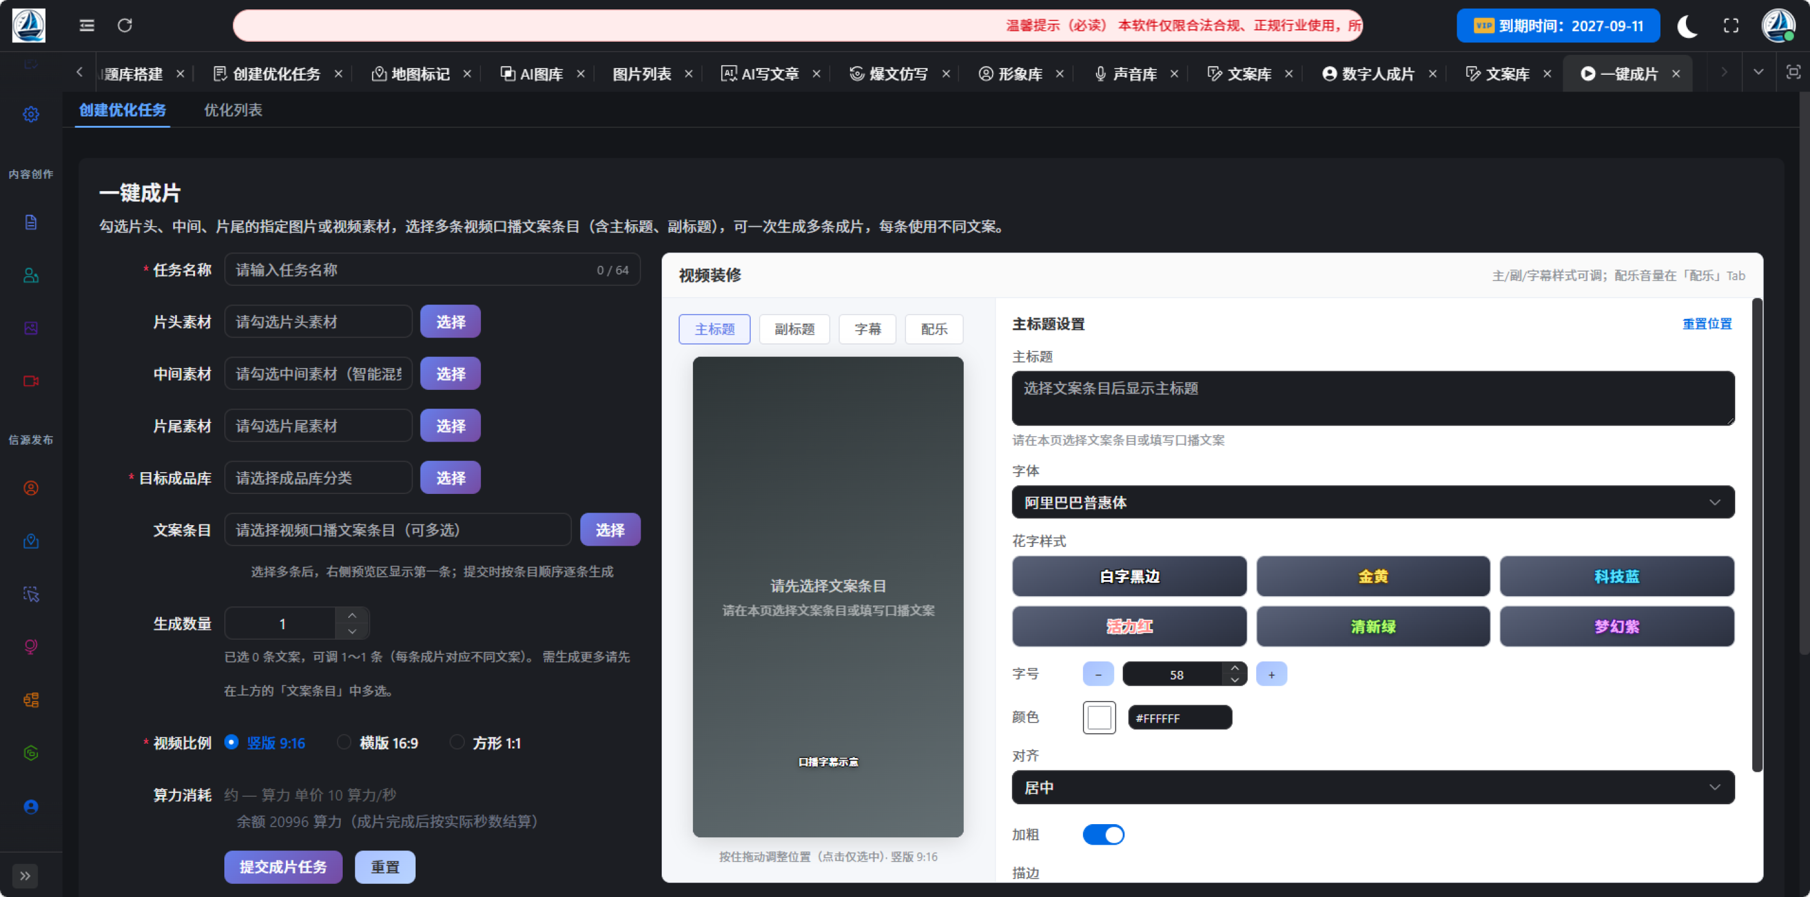The height and width of the screenshot is (897, 1810).
Task: Open document icon in left sidebar
Action: pyautogui.click(x=31, y=222)
